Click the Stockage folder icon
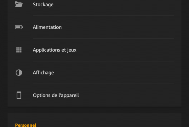The width and height of the screenshot is (189, 127). click(x=19, y=4)
